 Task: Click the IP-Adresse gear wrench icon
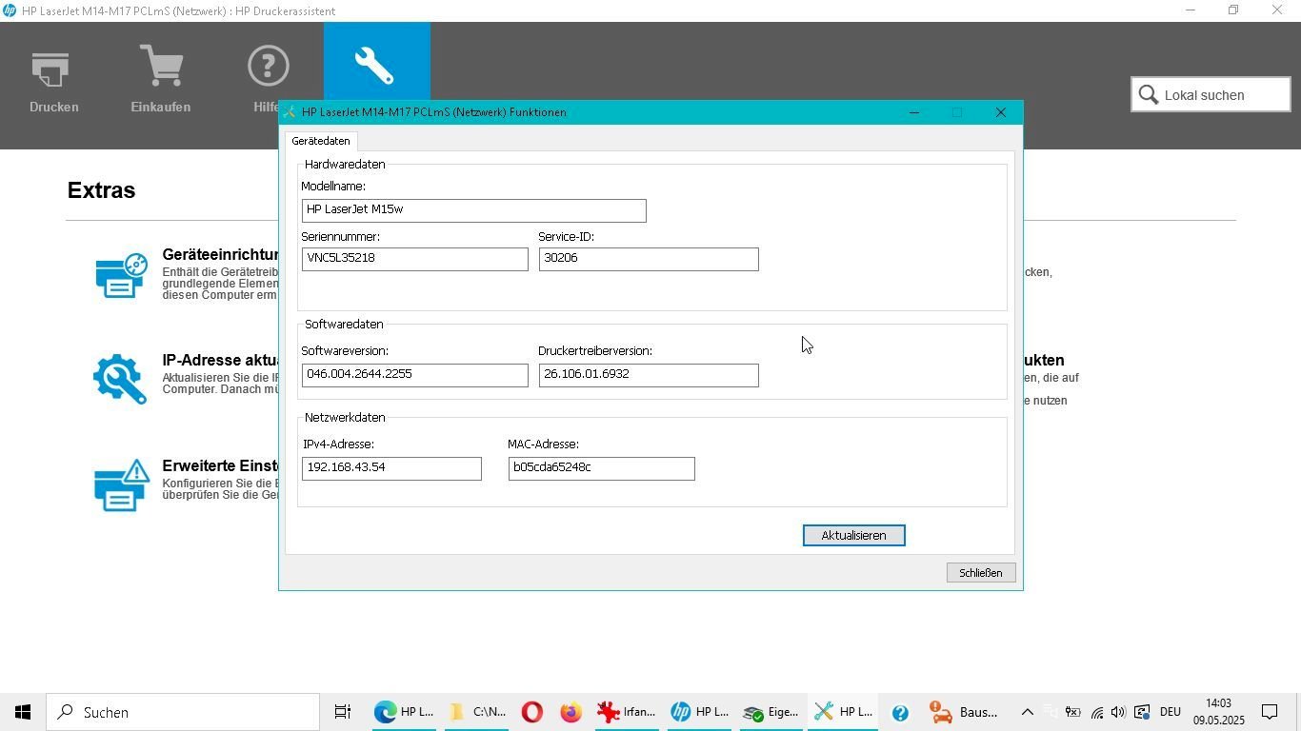tap(120, 379)
